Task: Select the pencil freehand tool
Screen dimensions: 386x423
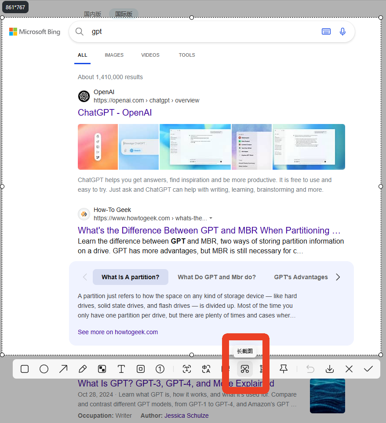Action: (83, 369)
